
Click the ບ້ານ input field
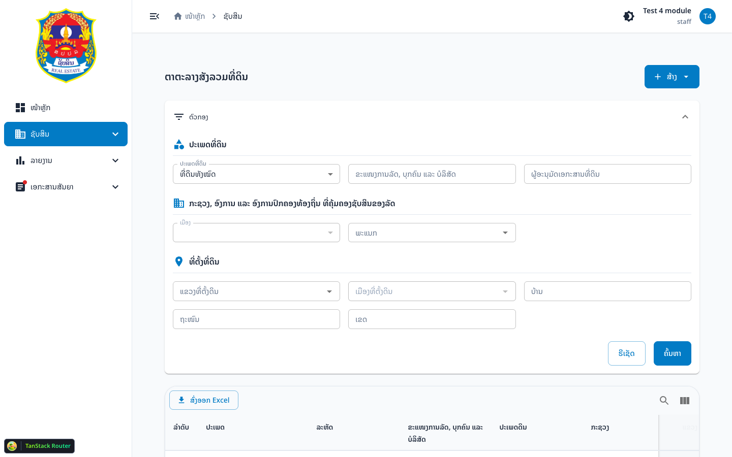[607, 291]
